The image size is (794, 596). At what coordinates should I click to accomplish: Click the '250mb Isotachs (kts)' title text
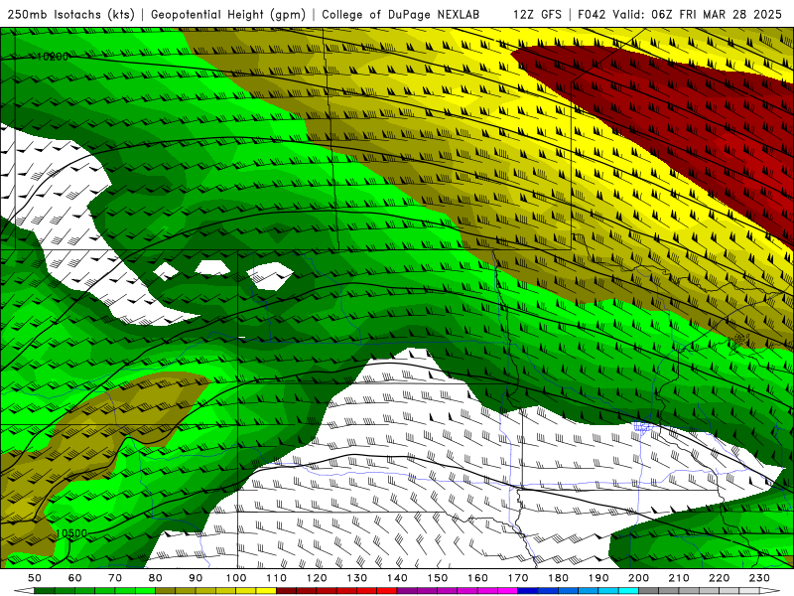[x=71, y=14]
